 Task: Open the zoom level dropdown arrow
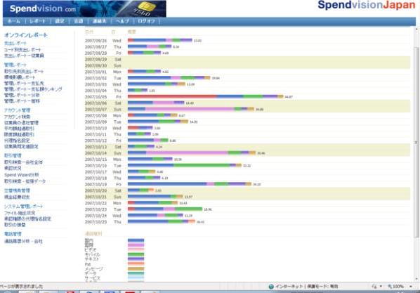pos(411,287)
